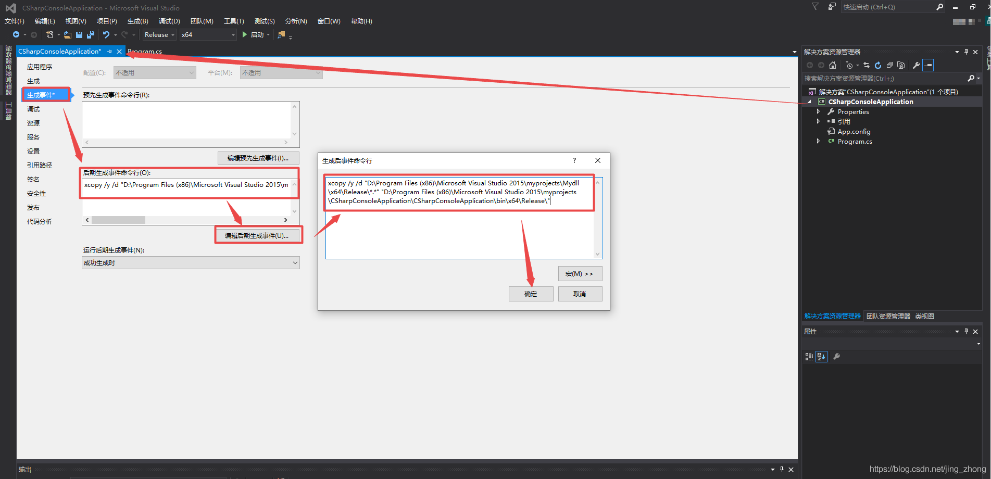Screen dimensions: 991x479
Task: Expand the 引用 references node
Action: (818, 121)
